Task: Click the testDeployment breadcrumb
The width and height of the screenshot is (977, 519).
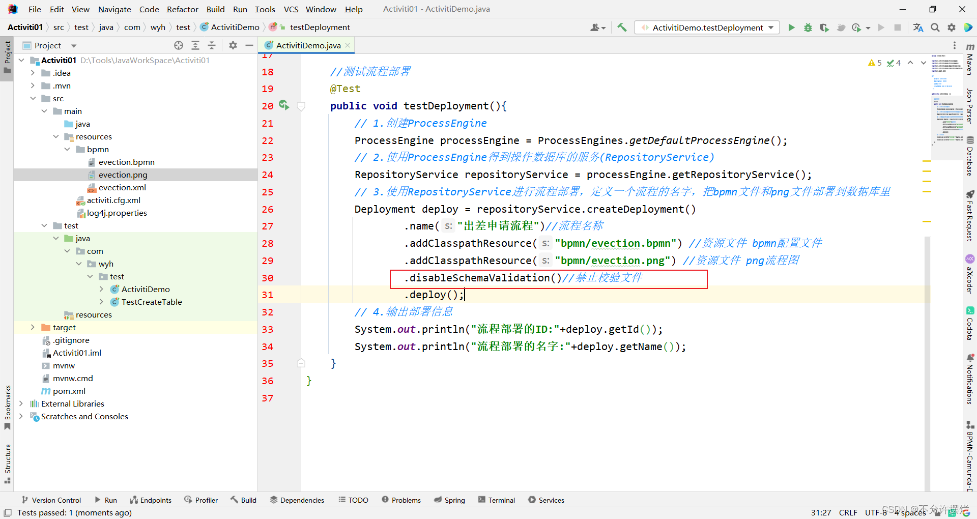Action: point(320,27)
